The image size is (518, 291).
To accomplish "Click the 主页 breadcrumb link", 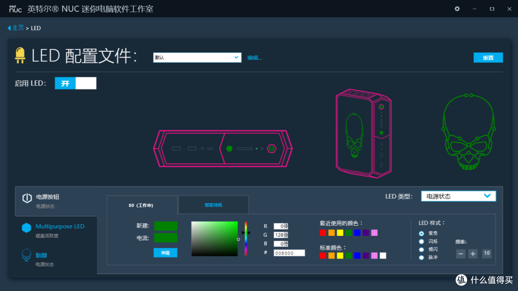I will 18,28.
